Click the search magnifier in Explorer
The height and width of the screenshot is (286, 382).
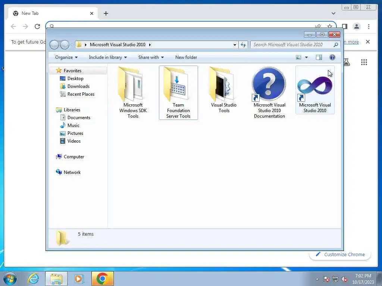click(x=336, y=45)
